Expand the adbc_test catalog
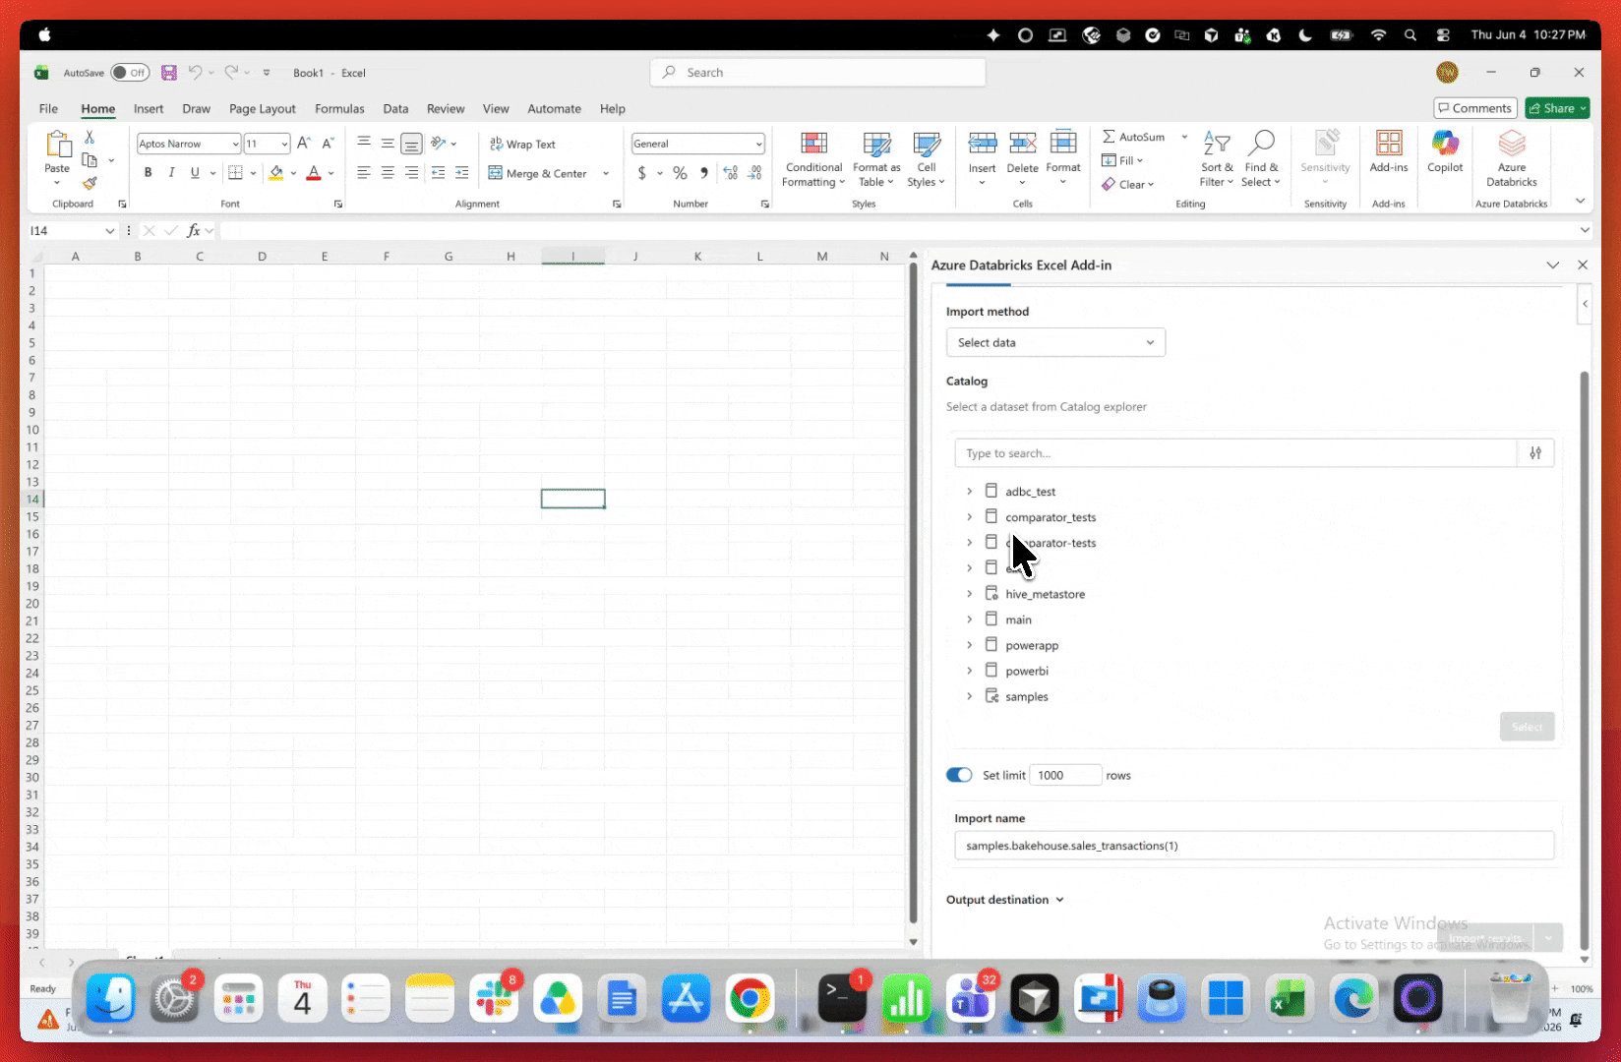Screen dimensions: 1621x1062 [x=969, y=491]
